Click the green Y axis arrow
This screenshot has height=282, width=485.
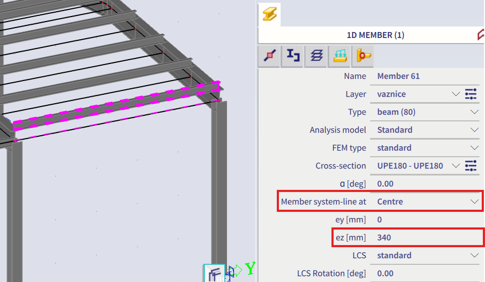tap(236, 270)
